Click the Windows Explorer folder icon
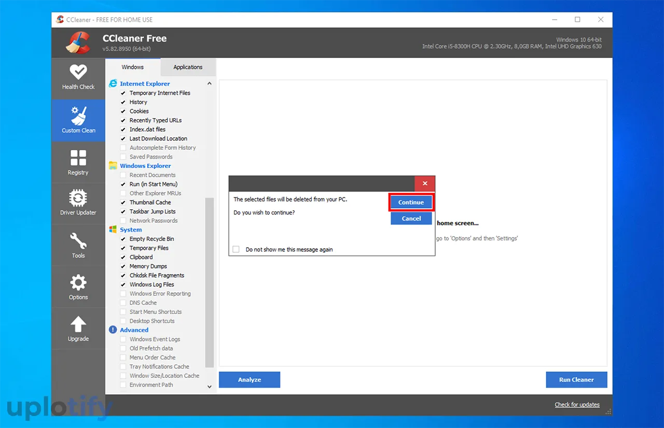664x428 pixels. click(113, 166)
